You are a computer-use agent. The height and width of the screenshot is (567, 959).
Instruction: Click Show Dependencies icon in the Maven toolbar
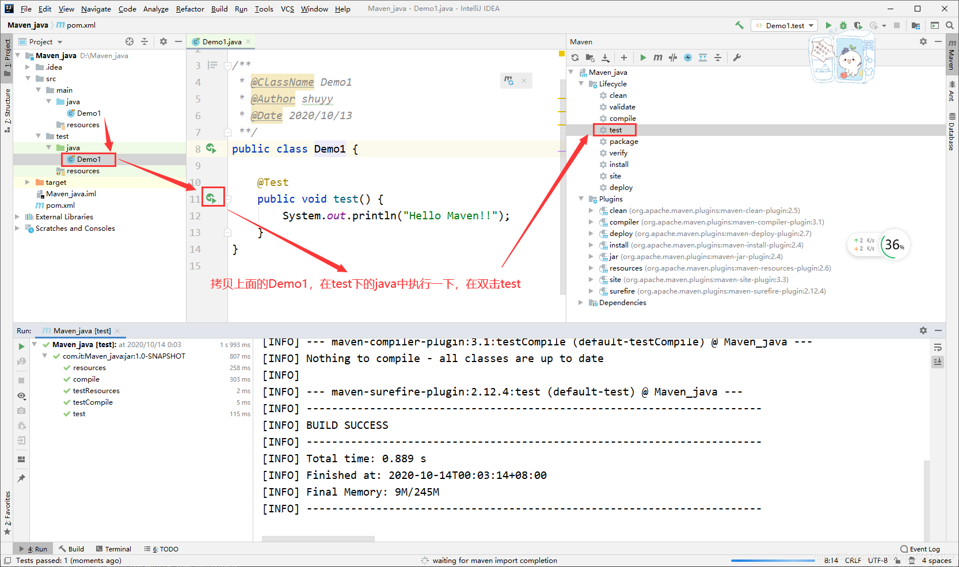[703, 58]
